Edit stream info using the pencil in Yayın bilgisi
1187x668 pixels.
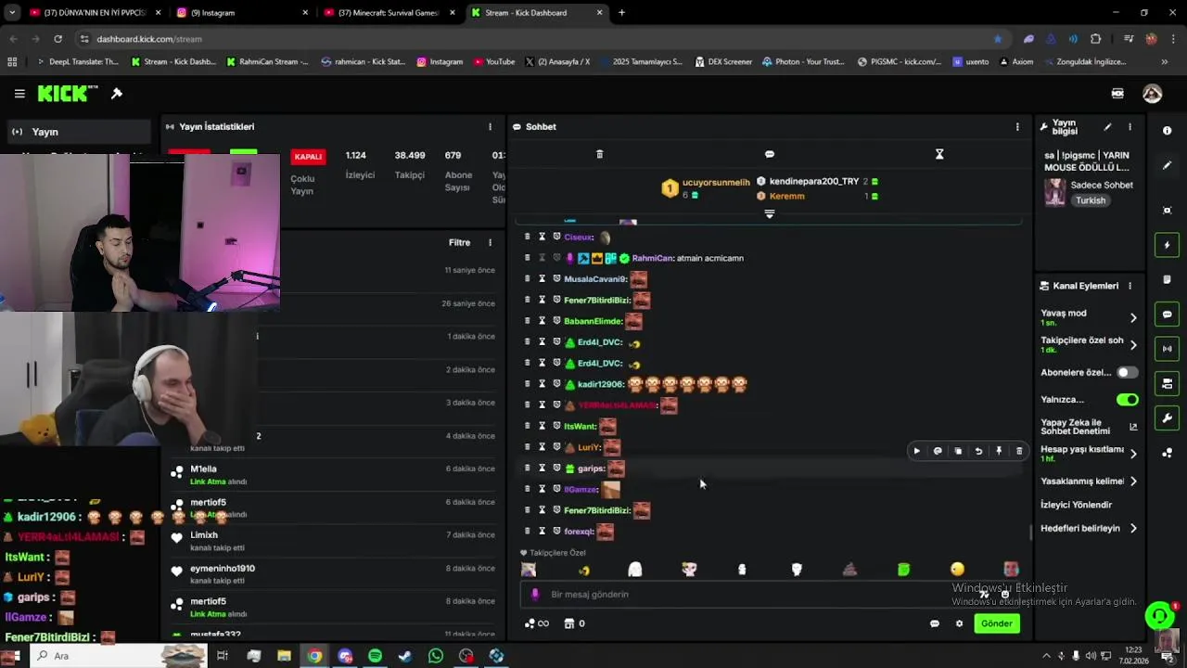1107,127
